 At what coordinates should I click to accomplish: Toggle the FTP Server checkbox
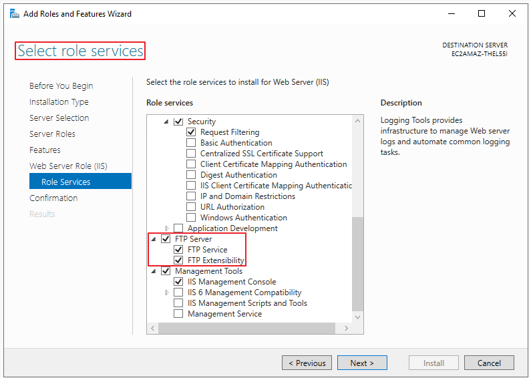(166, 238)
